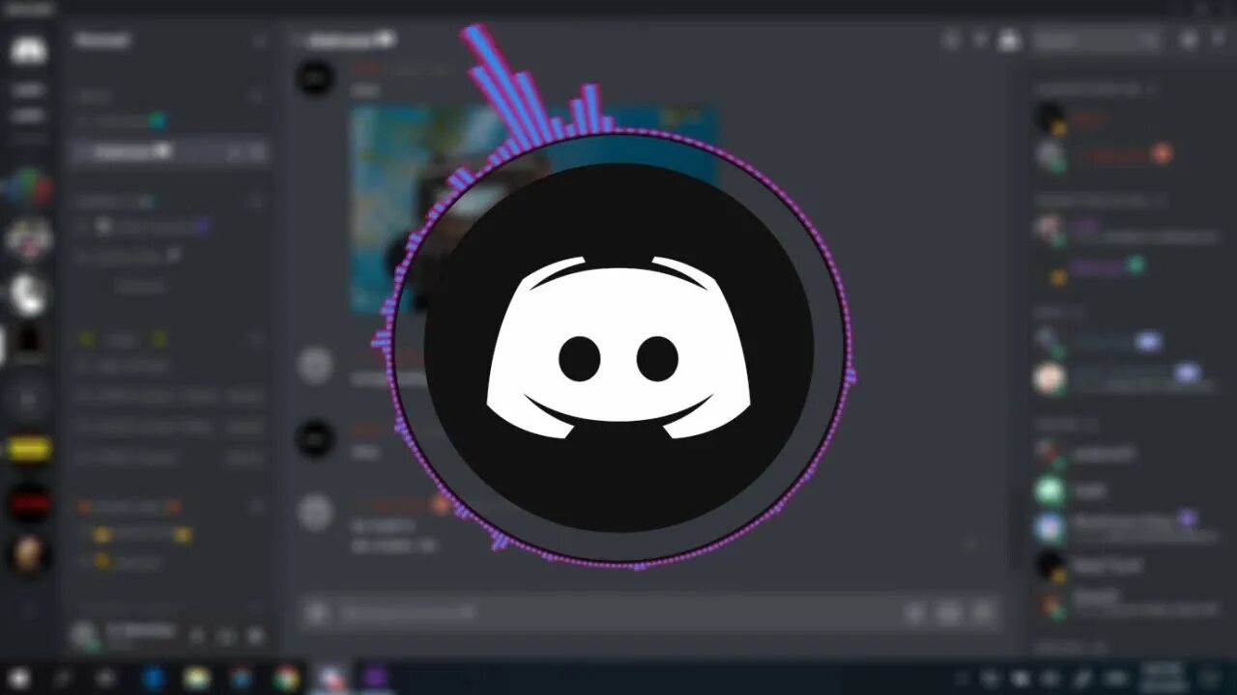Open the yellow server icon in server list

pyautogui.click(x=29, y=450)
